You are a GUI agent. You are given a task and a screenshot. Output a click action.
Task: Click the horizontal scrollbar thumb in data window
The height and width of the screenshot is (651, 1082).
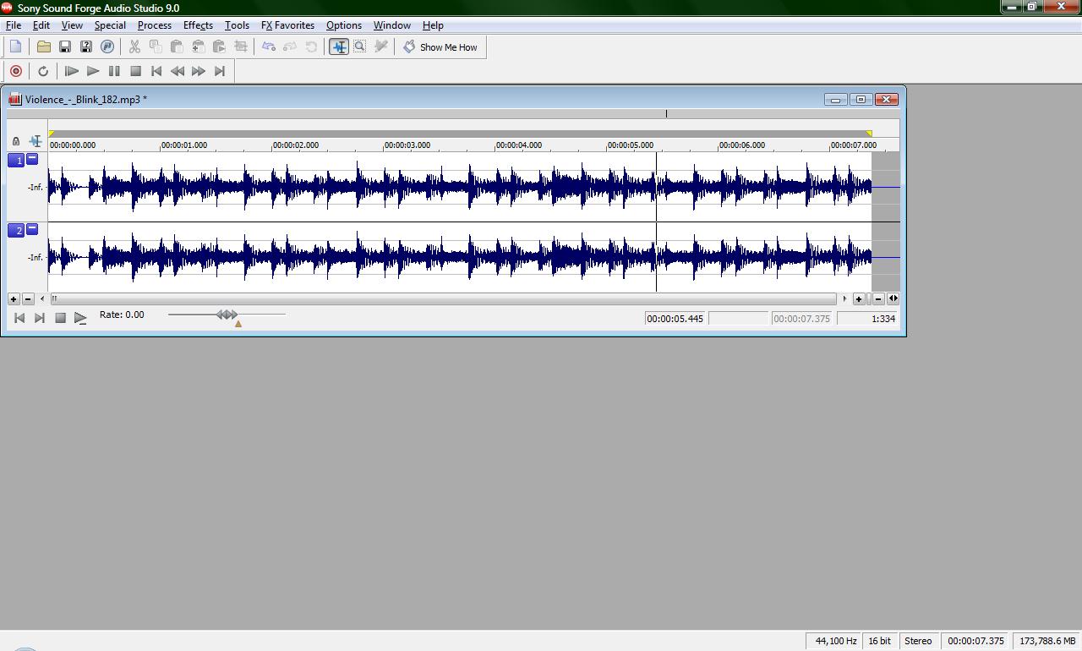coord(443,298)
